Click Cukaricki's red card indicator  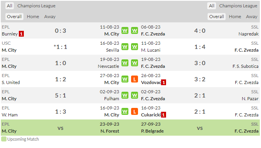pos(163,115)
